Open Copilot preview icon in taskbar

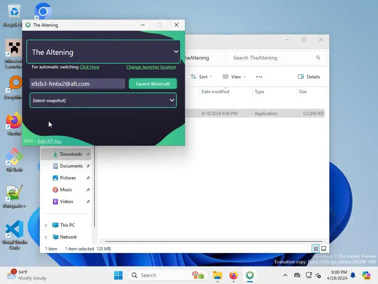pos(366,275)
